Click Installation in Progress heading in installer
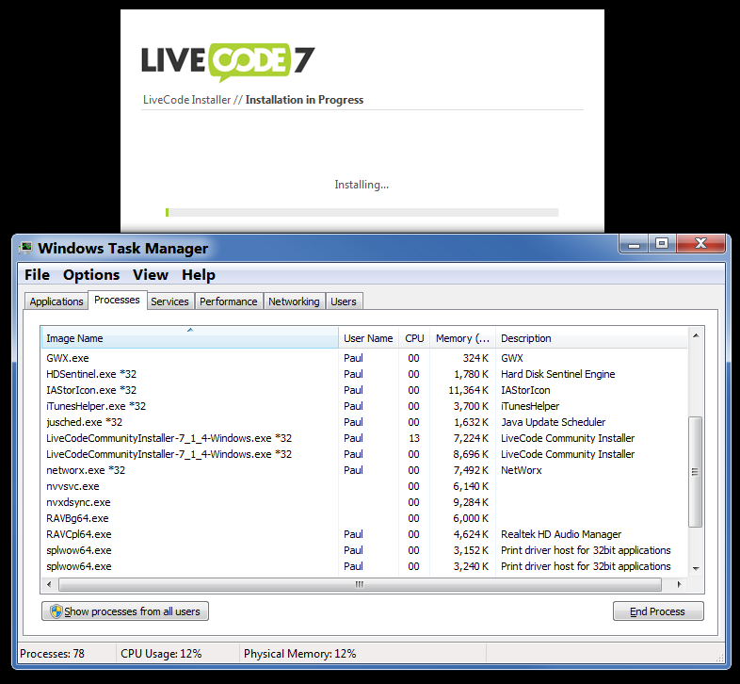 click(304, 100)
